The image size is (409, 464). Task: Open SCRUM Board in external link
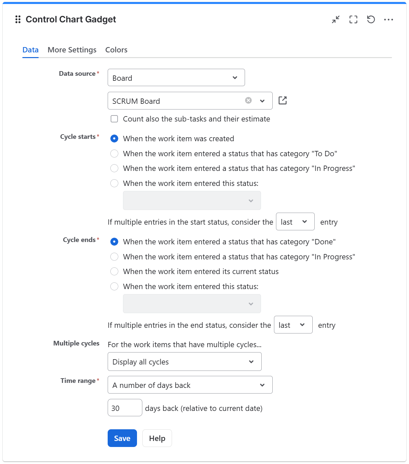tap(283, 100)
